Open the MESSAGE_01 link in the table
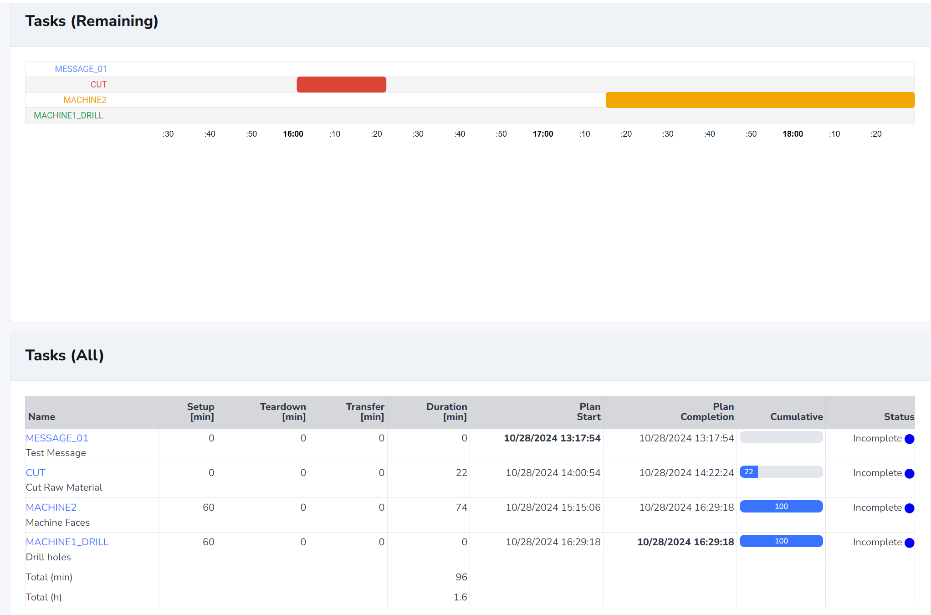This screenshot has height=615, width=931. [57, 438]
